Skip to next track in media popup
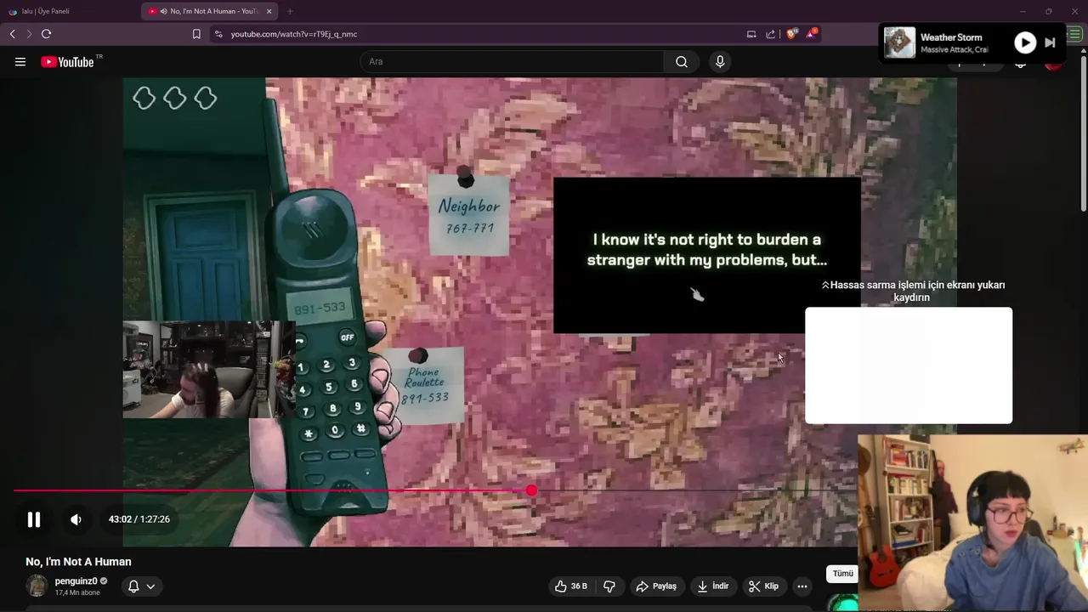 (1050, 42)
